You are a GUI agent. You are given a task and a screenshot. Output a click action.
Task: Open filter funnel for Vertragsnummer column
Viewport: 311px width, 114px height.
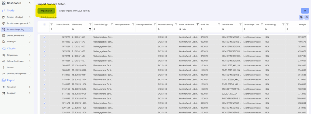[x=133, y=24]
